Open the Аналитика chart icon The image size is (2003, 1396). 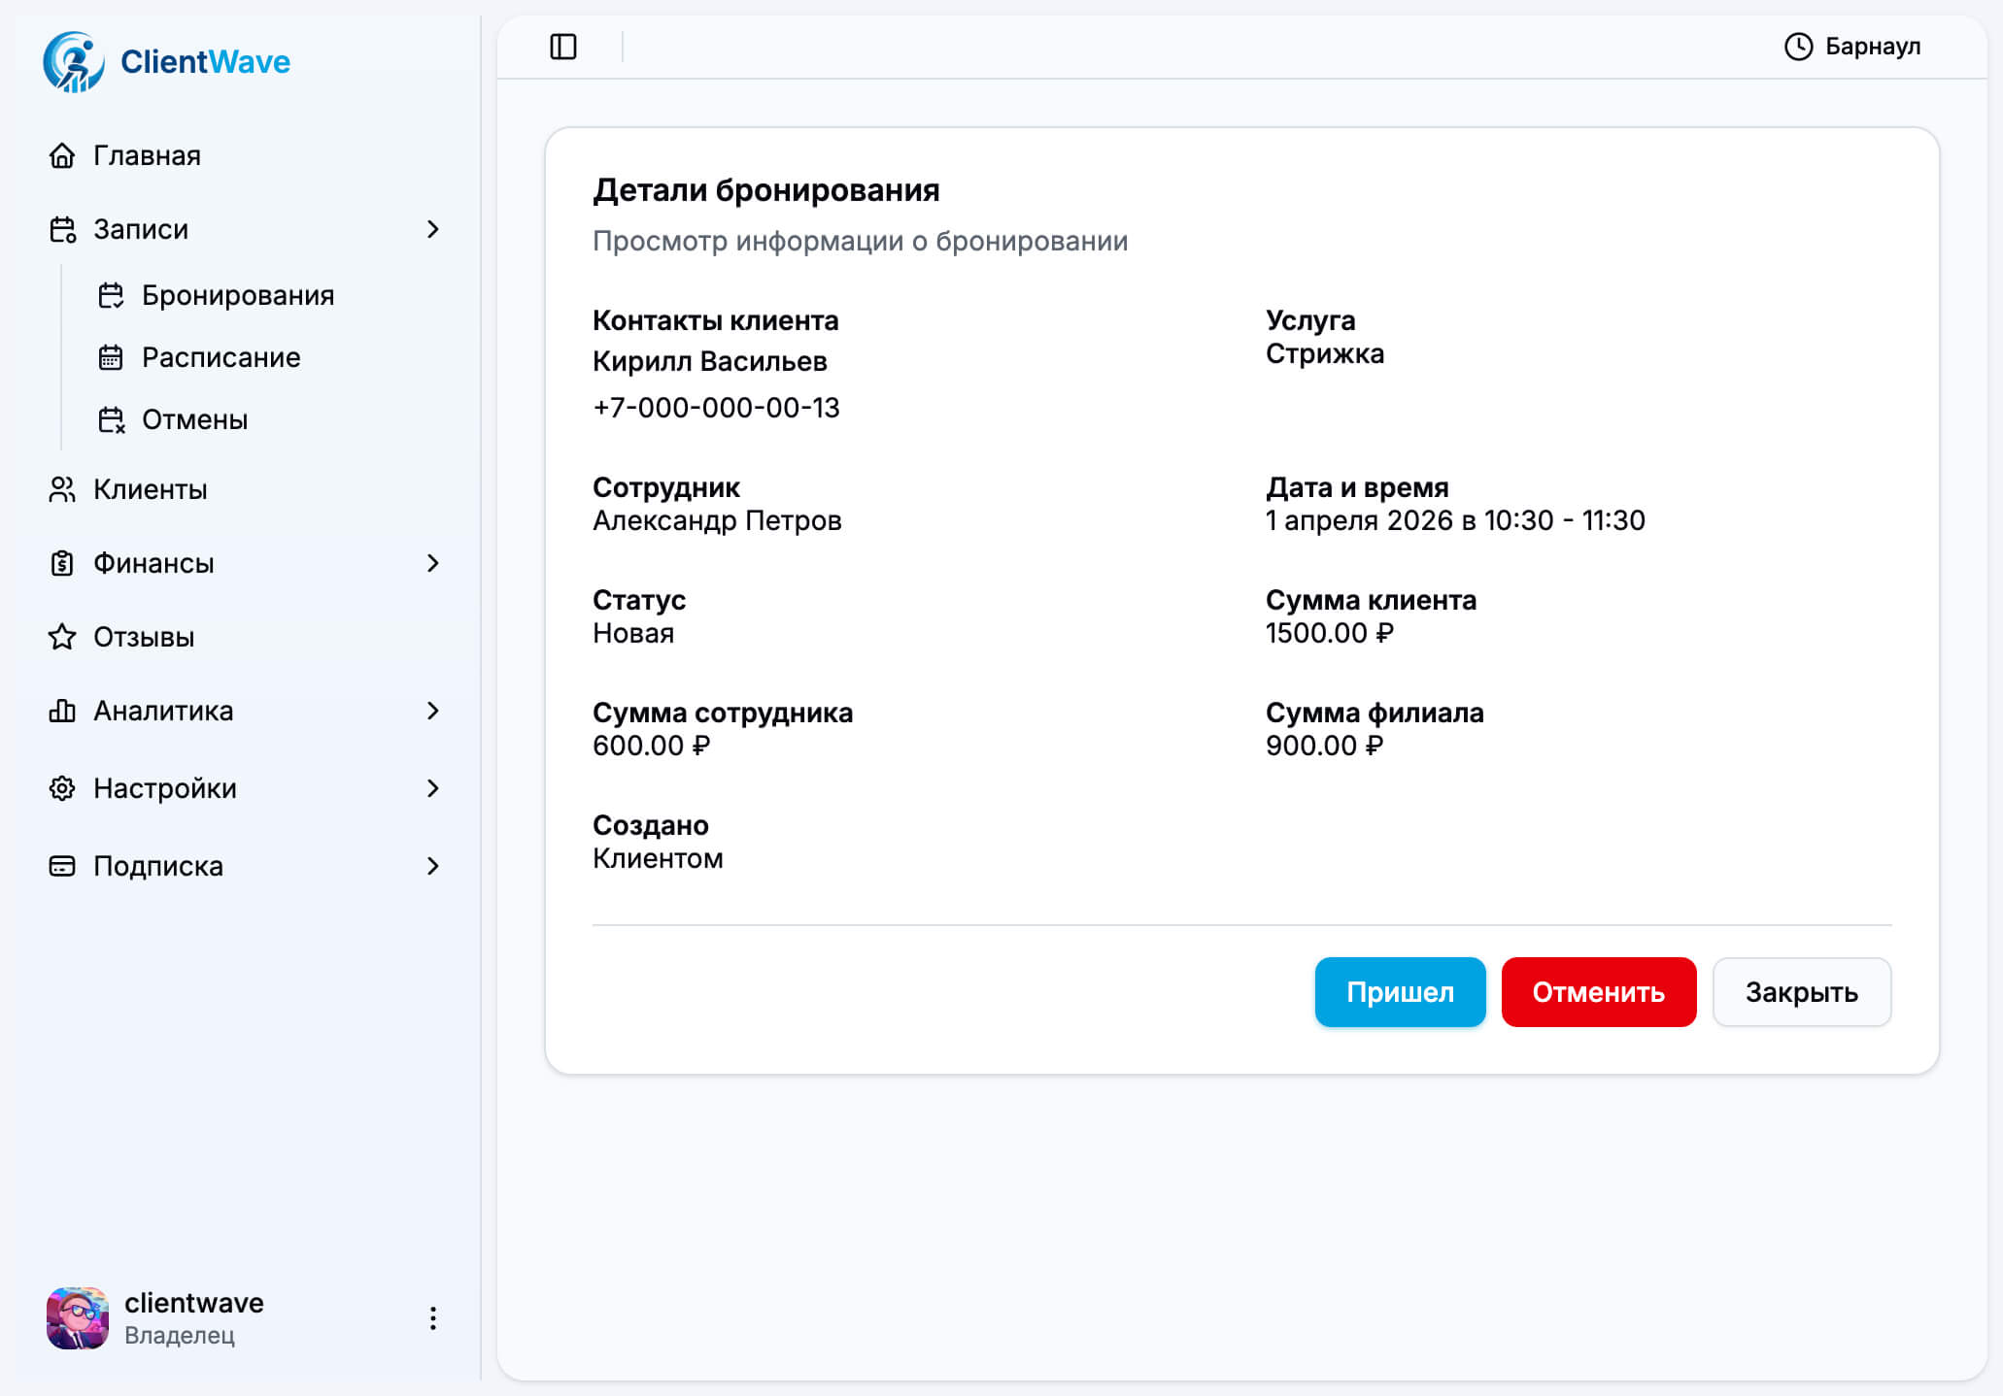[x=62, y=711]
